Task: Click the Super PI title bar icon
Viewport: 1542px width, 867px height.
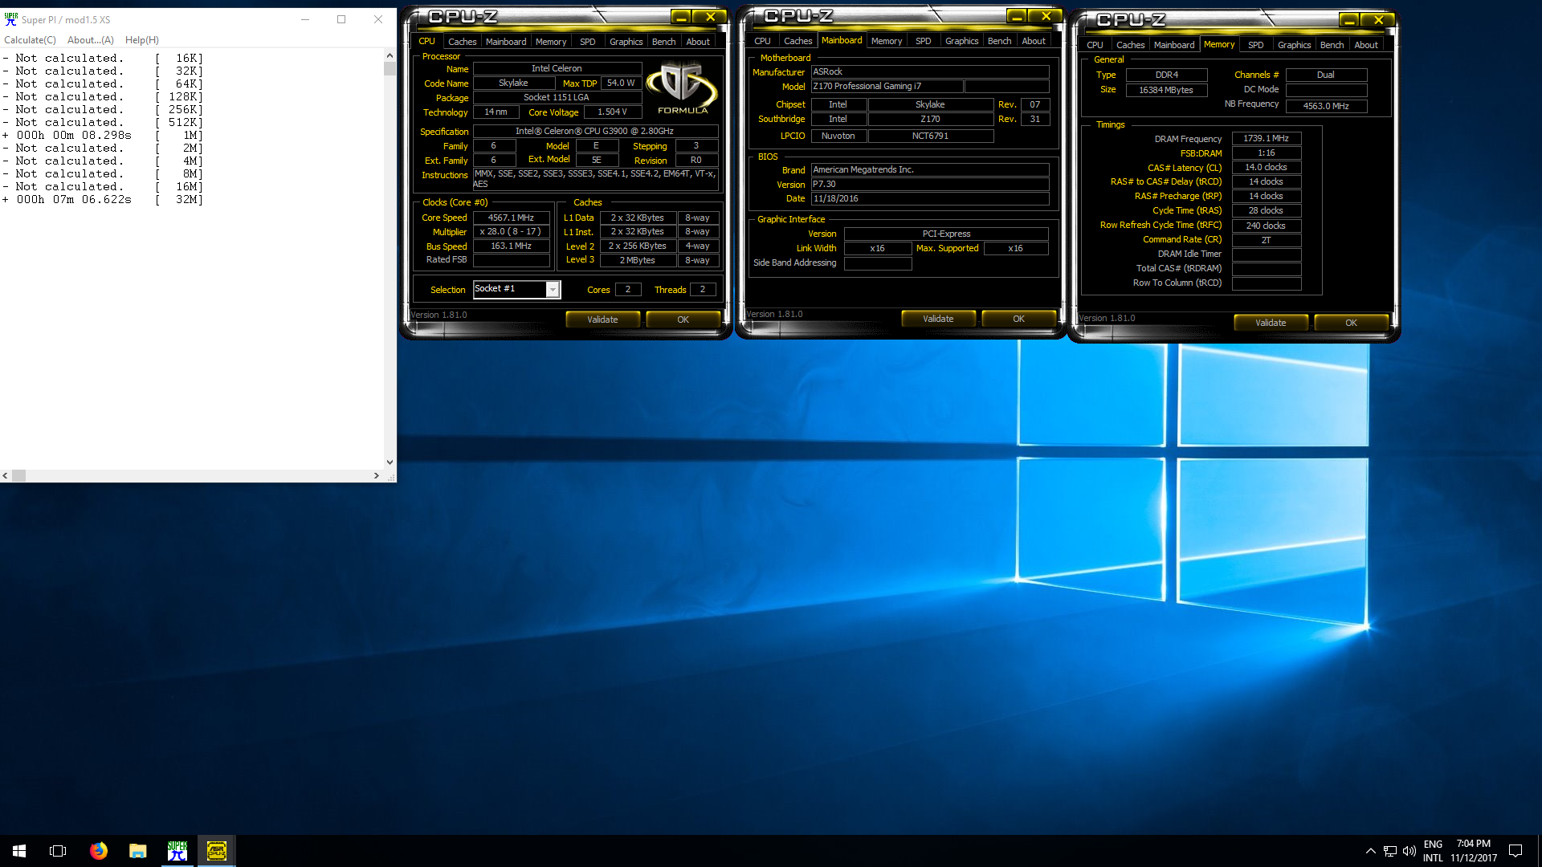Action: (x=11, y=19)
